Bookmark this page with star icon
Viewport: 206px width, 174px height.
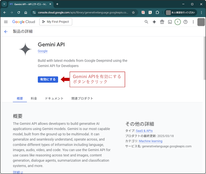[133, 13]
